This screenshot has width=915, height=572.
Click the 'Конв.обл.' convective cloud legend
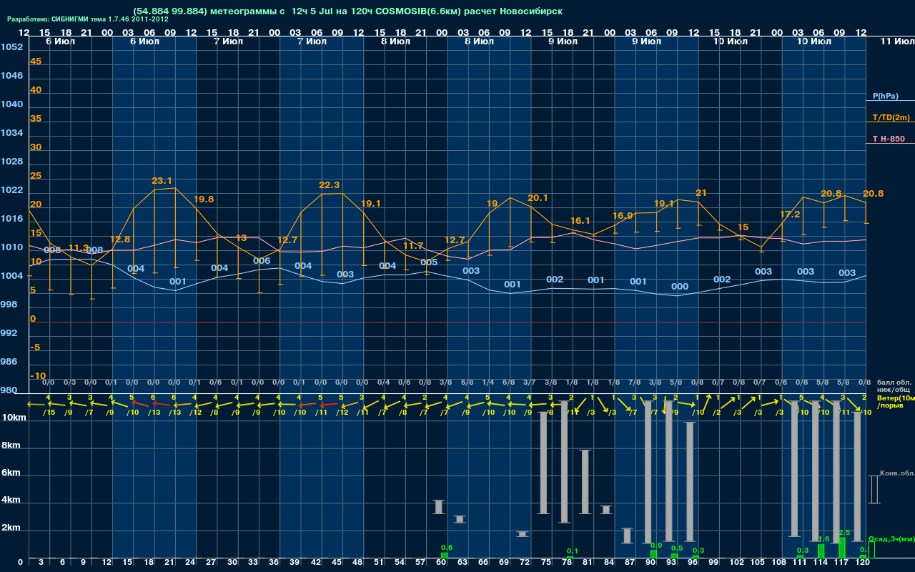tap(897, 473)
